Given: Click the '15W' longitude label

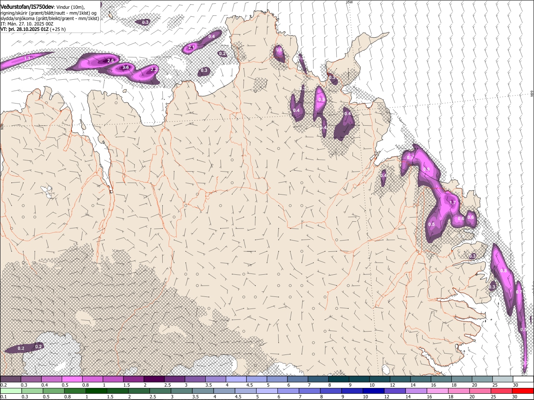Looking at the screenshot, I should [x=350, y=2].
